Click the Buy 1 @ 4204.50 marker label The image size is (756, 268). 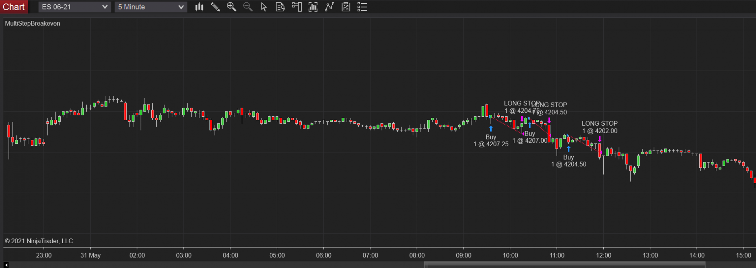tap(569, 161)
